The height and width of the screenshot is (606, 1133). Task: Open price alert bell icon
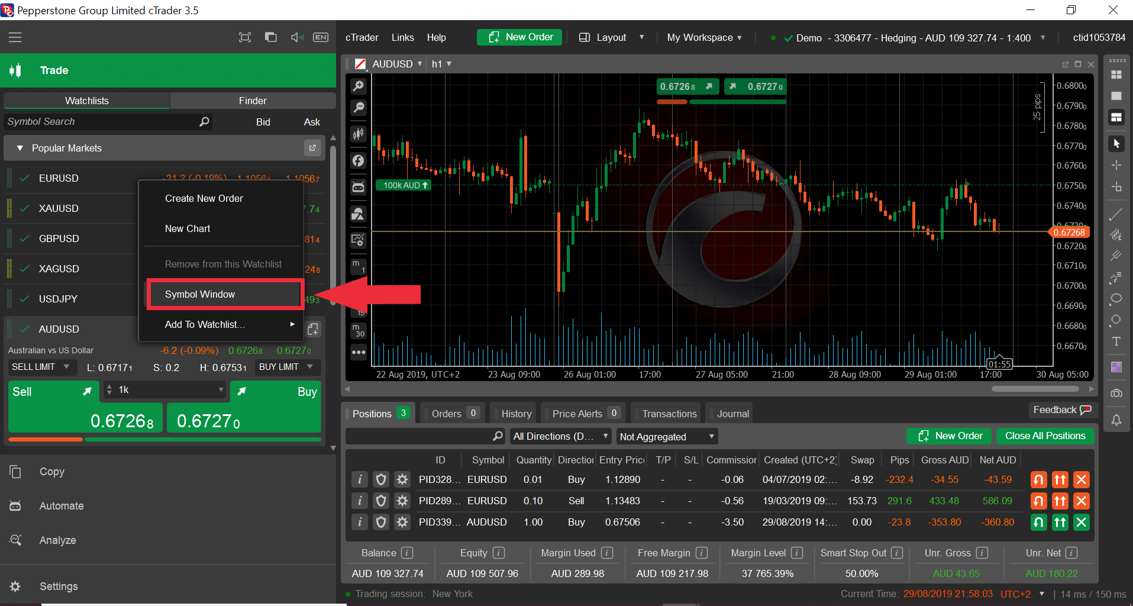pos(1116,420)
